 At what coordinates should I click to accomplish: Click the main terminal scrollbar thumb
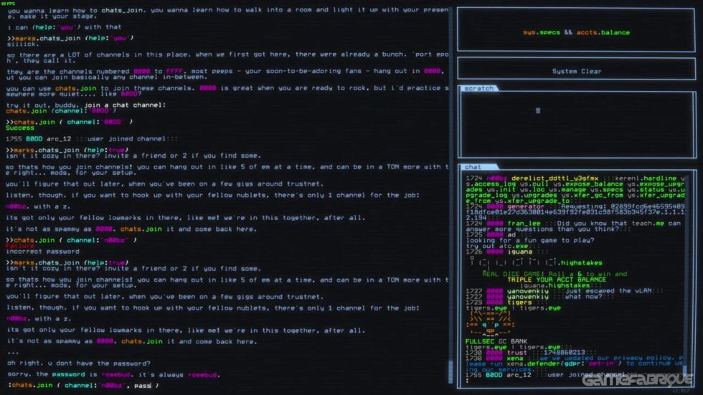[450, 371]
